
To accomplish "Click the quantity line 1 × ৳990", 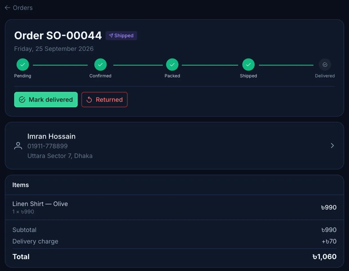I will [x=23, y=212].
